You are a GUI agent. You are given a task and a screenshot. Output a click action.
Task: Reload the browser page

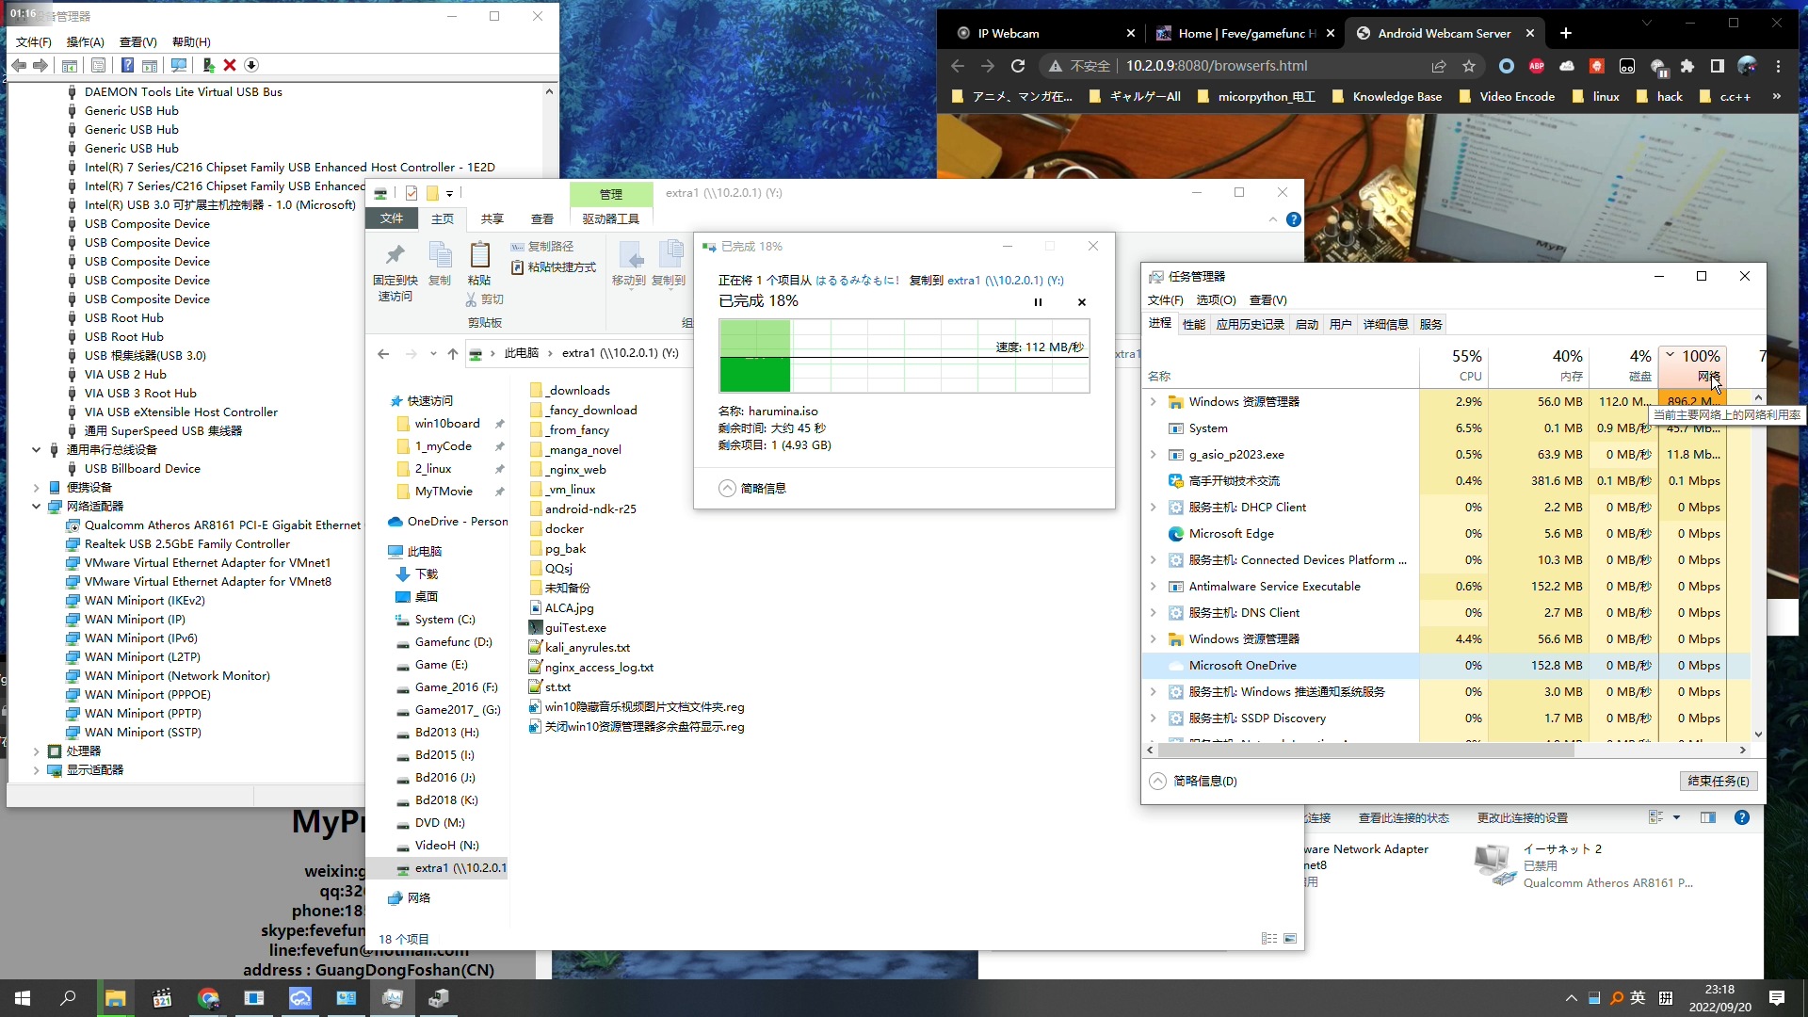coord(1018,66)
